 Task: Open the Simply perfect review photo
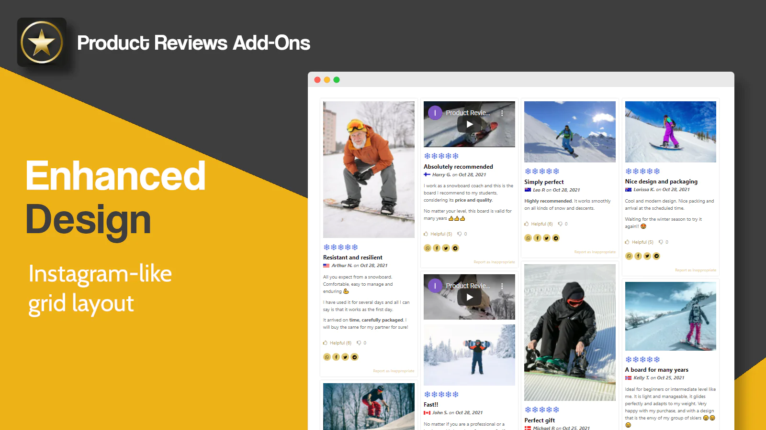[570, 132]
